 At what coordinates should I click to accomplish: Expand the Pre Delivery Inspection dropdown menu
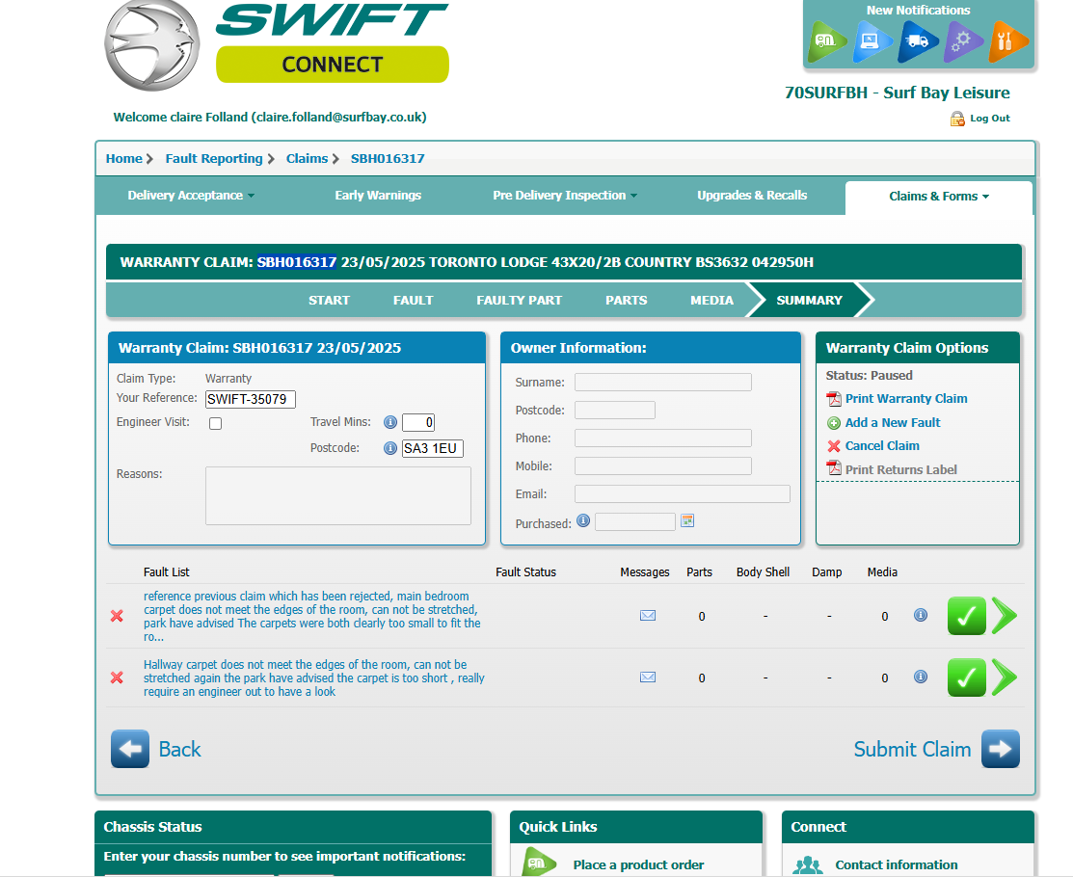(x=565, y=196)
